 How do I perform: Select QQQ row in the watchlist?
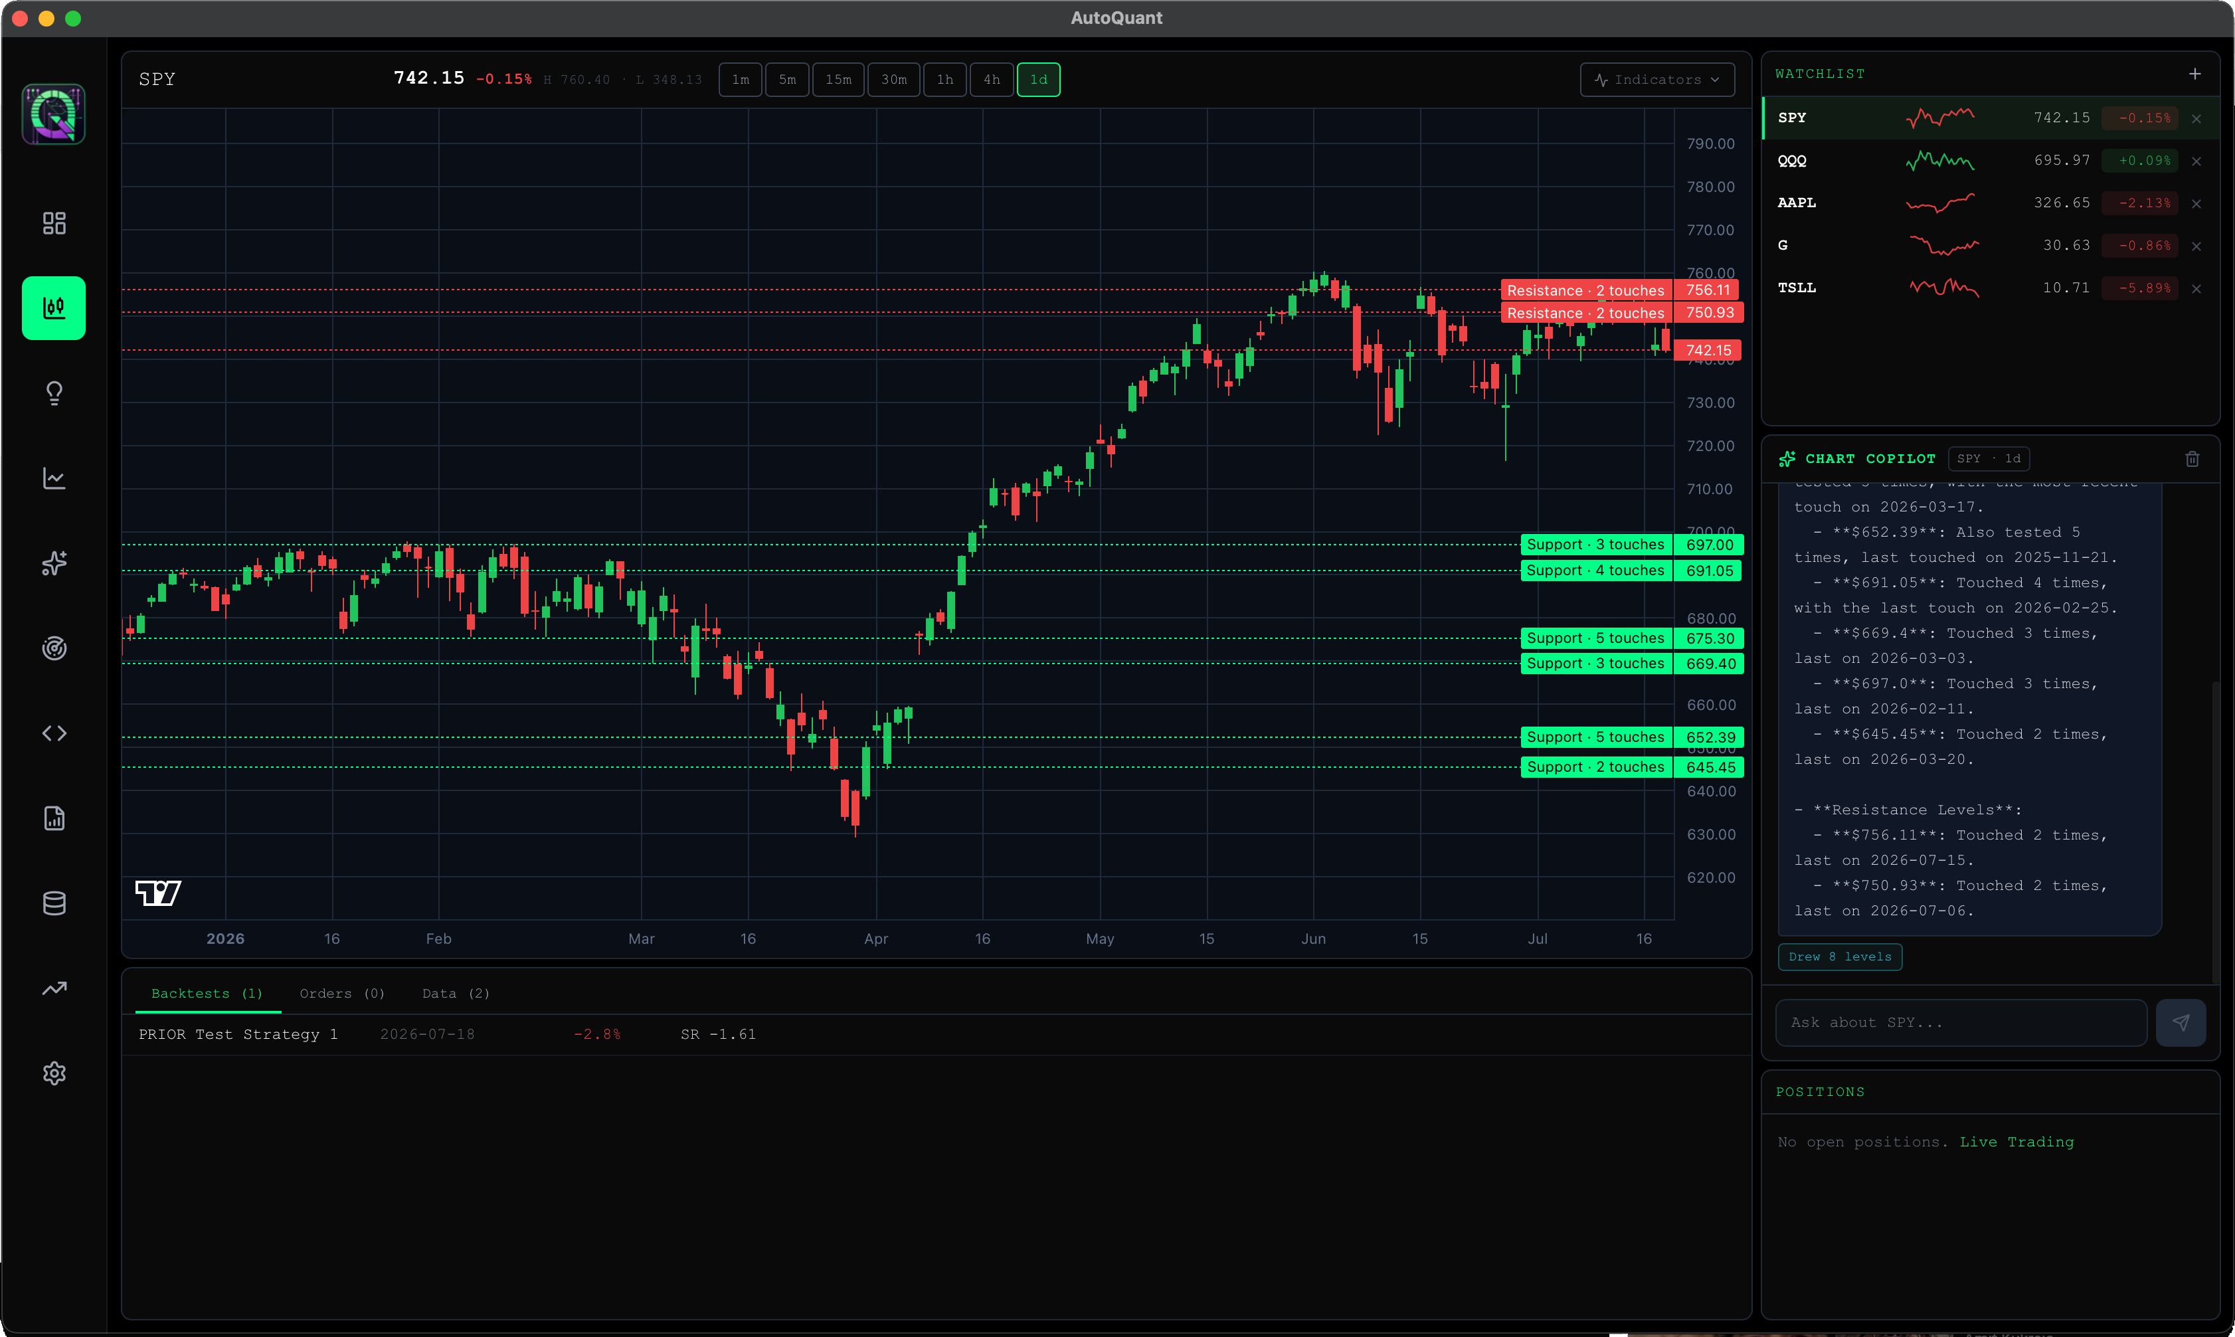pos(1990,160)
